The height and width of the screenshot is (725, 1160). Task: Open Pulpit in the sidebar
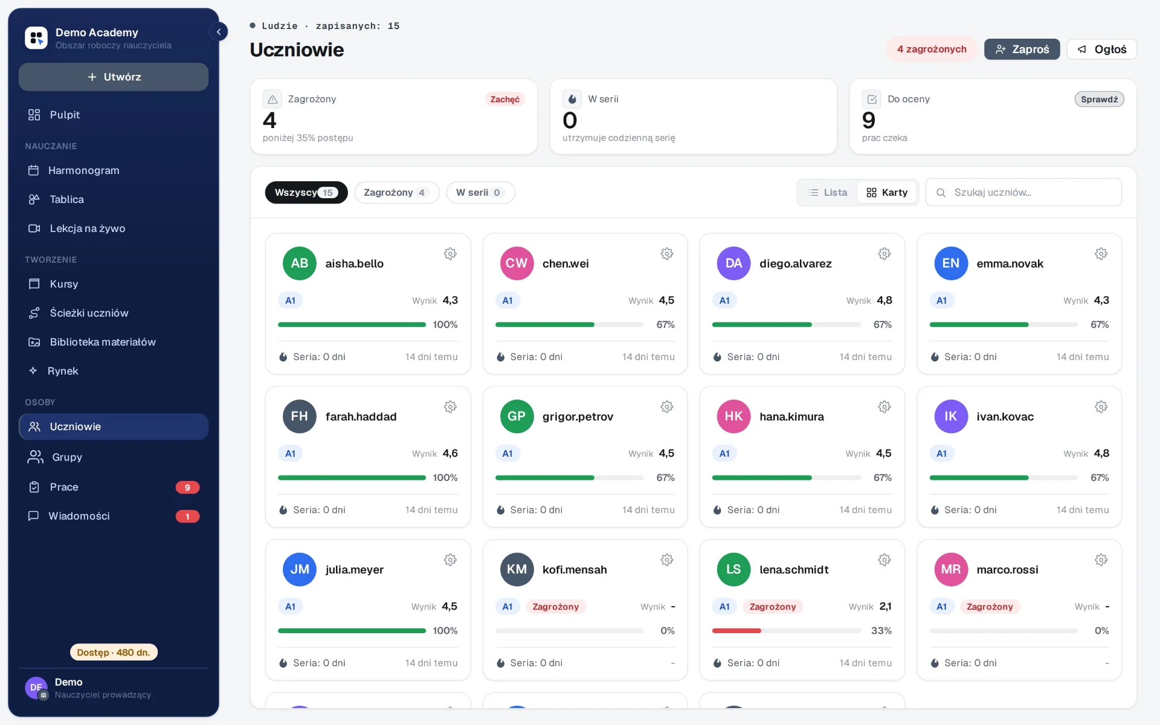coord(114,115)
